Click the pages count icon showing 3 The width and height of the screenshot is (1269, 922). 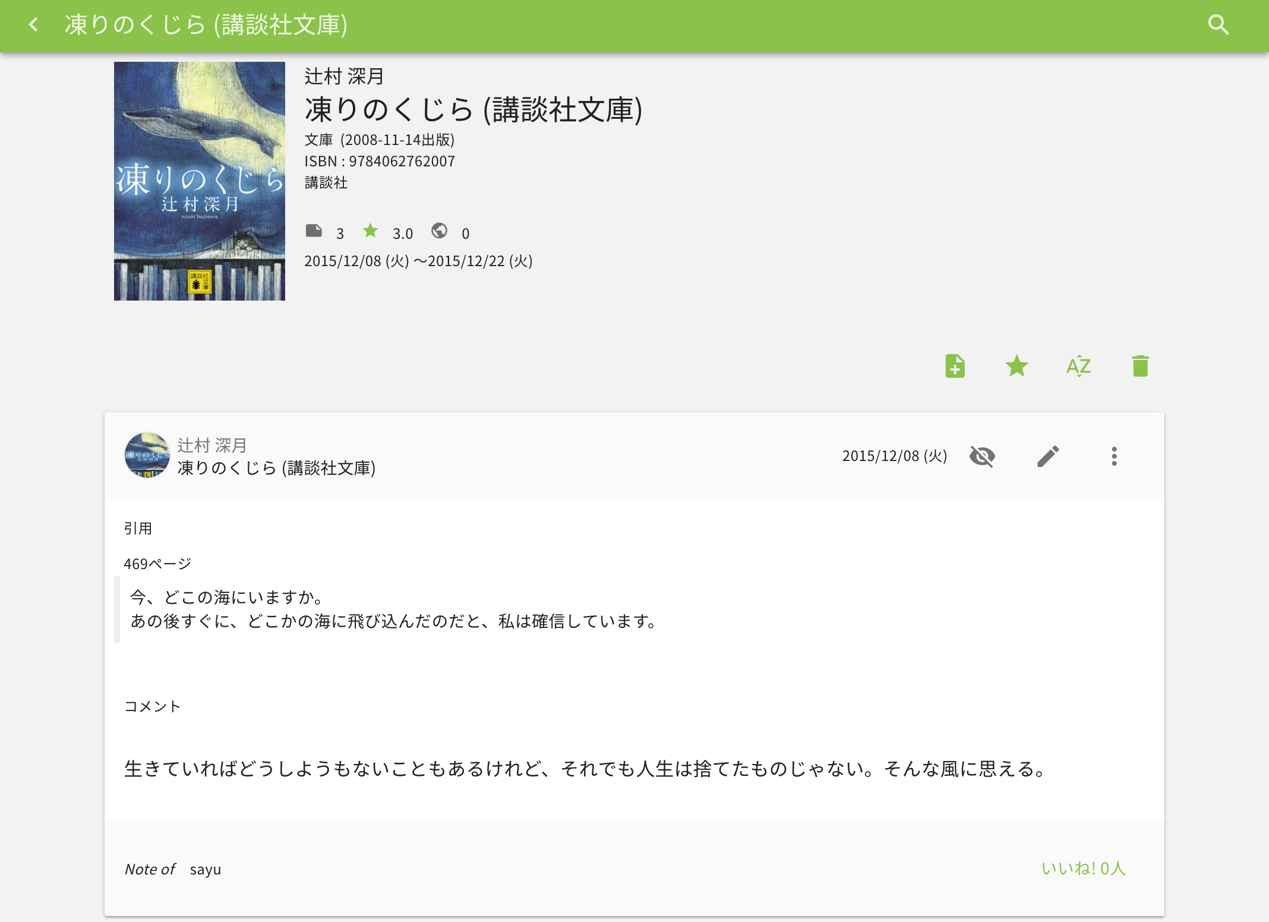click(x=315, y=232)
